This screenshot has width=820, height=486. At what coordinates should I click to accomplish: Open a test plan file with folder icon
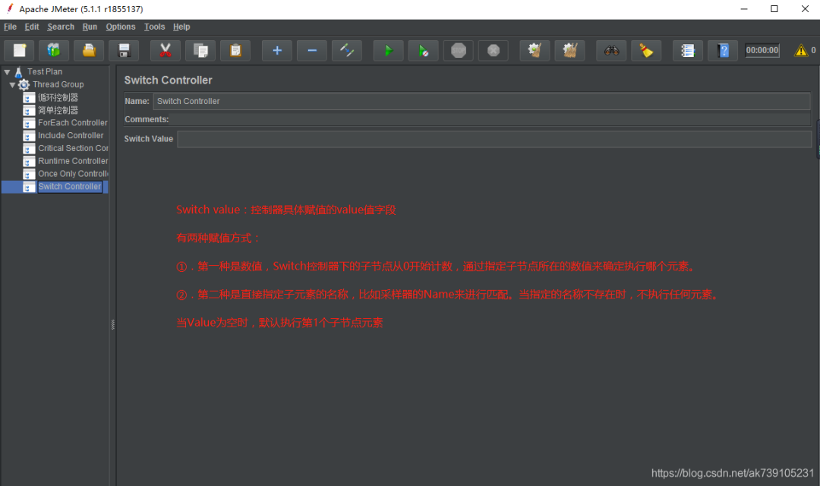coord(89,50)
